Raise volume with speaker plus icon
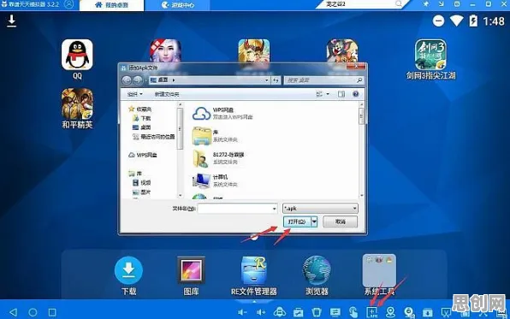Screen dimensions: 510x319 click(261, 312)
